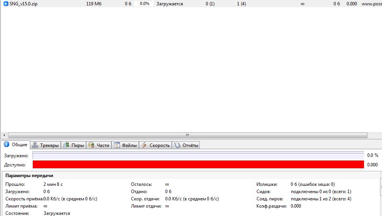Click the availability value 0.000 beside red bar
This screenshot has width=382, height=216.
pos(372,165)
